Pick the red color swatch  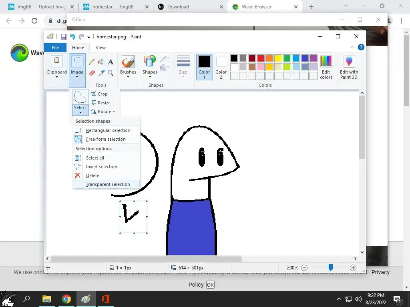pos(261,58)
